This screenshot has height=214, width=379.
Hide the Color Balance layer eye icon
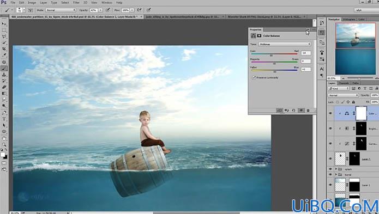pos(330,113)
